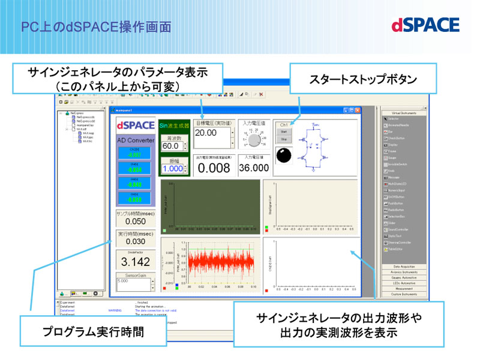Screen dimensions: 480x362
Task: Pick the MultiStateLED instrument
Action: click(395, 184)
